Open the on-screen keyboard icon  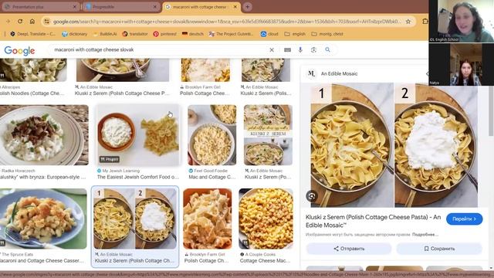[287, 49]
